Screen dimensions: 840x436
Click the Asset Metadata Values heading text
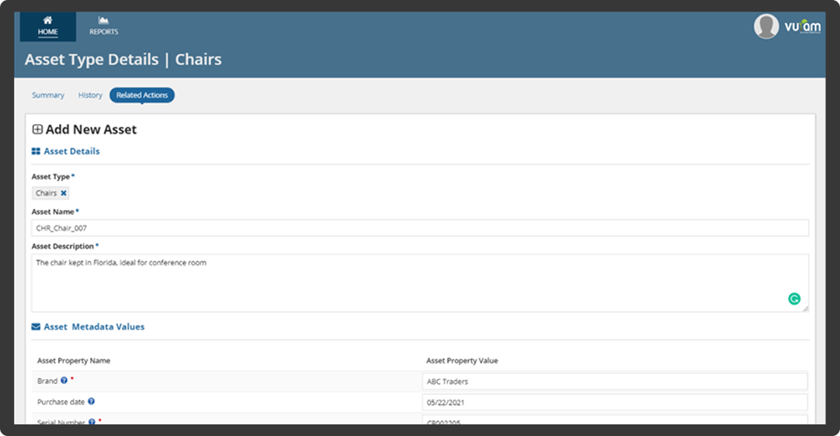point(94,327)
